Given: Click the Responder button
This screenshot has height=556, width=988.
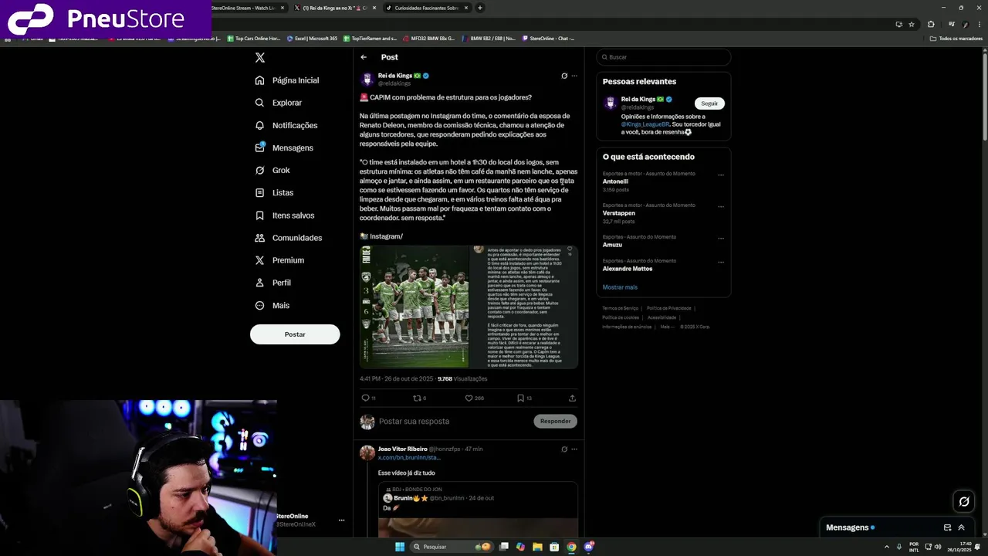Looking at the screenshot, I should click(555, 422).
